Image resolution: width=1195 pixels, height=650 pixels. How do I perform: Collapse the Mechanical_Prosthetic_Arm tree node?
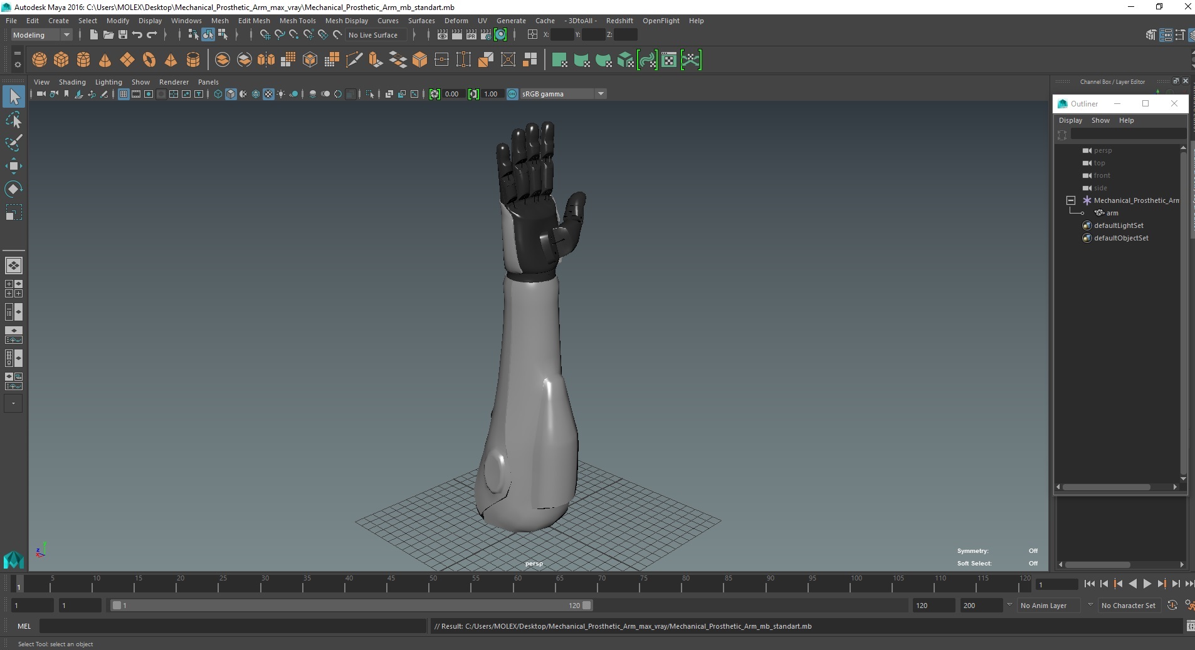(1071, 200)
